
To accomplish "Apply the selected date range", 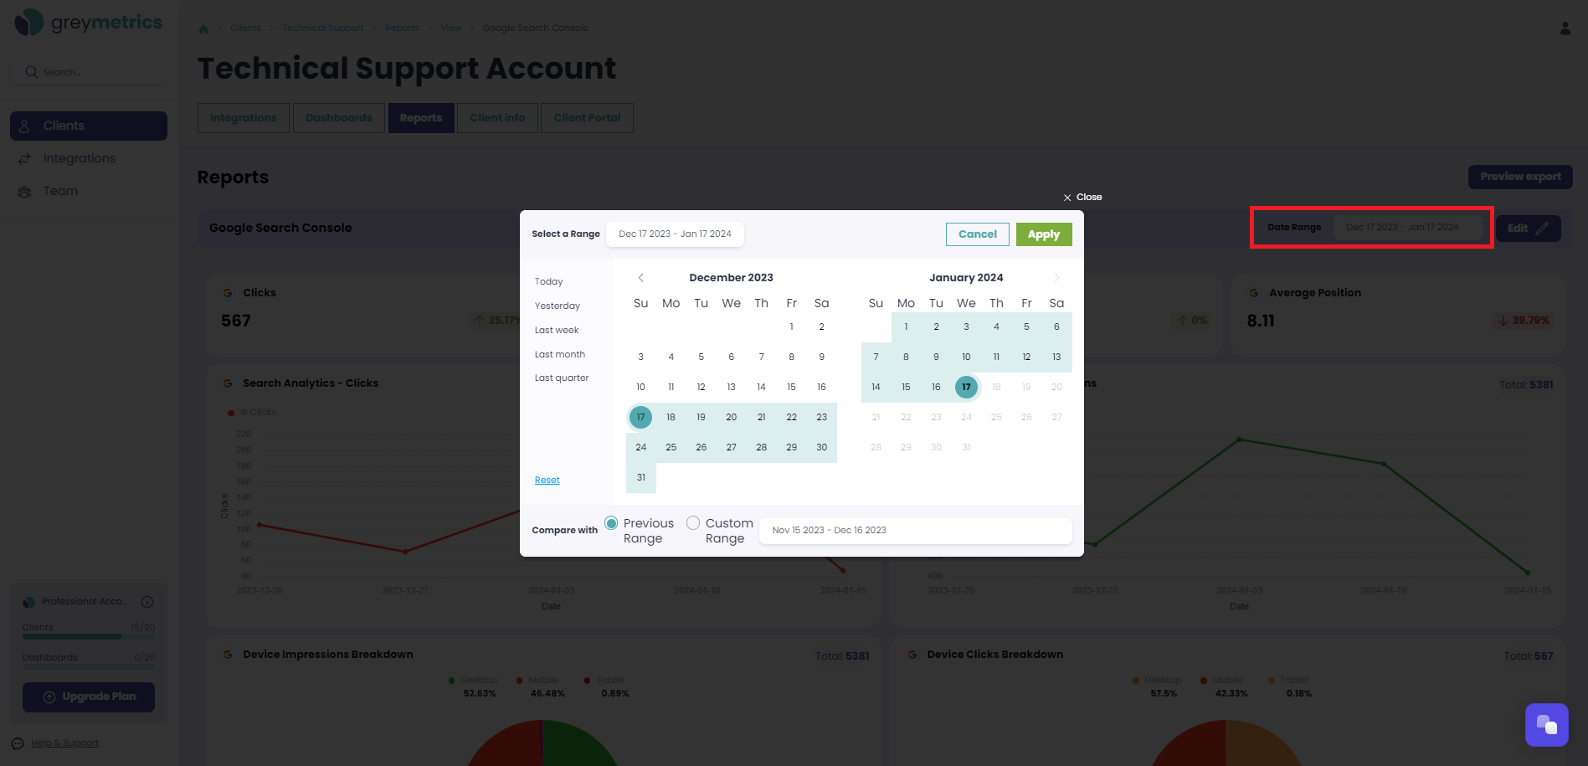I will click(1043, 234).
